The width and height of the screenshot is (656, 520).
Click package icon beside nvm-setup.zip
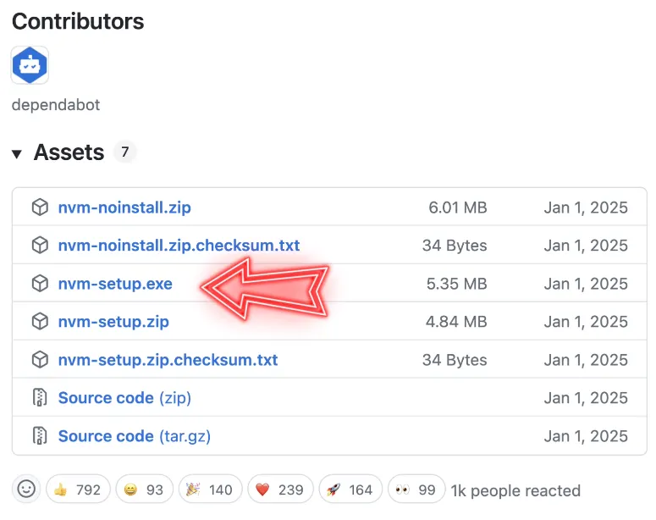click(x=40, y=322)
